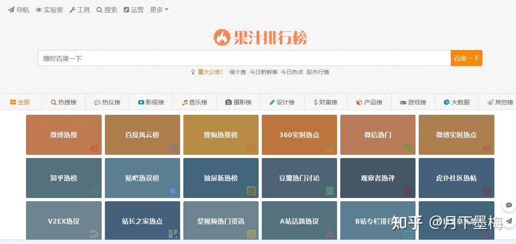Click the floating paper plane icon at right edge

pos(509,221)
